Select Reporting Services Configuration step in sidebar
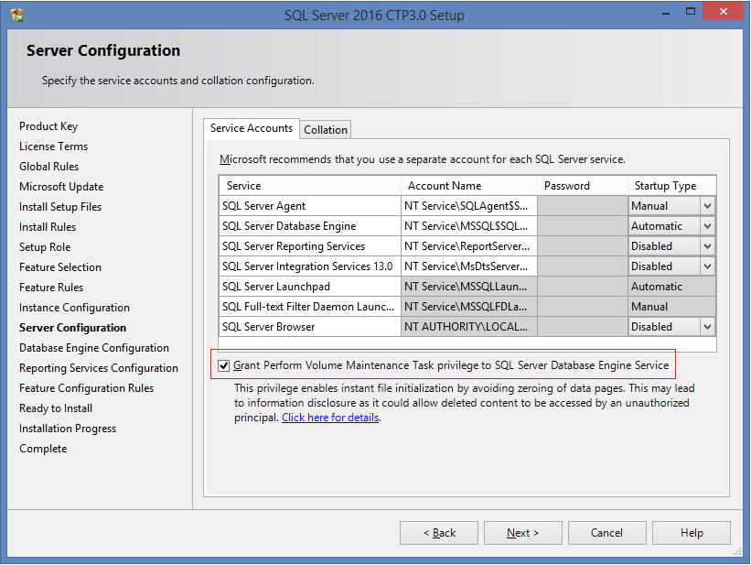Screen dimensions: 751x565 (99, 368)
